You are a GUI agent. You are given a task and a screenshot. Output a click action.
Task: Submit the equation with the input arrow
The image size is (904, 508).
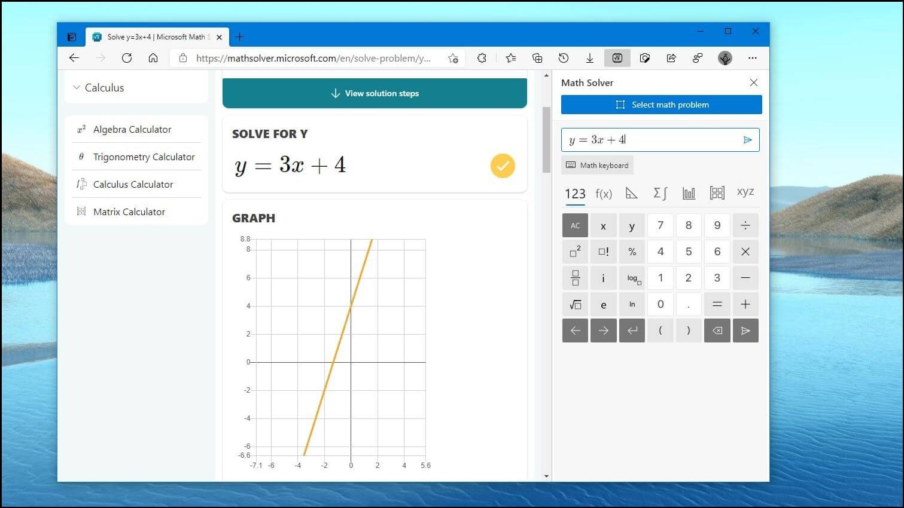click(x=747, y=140)
